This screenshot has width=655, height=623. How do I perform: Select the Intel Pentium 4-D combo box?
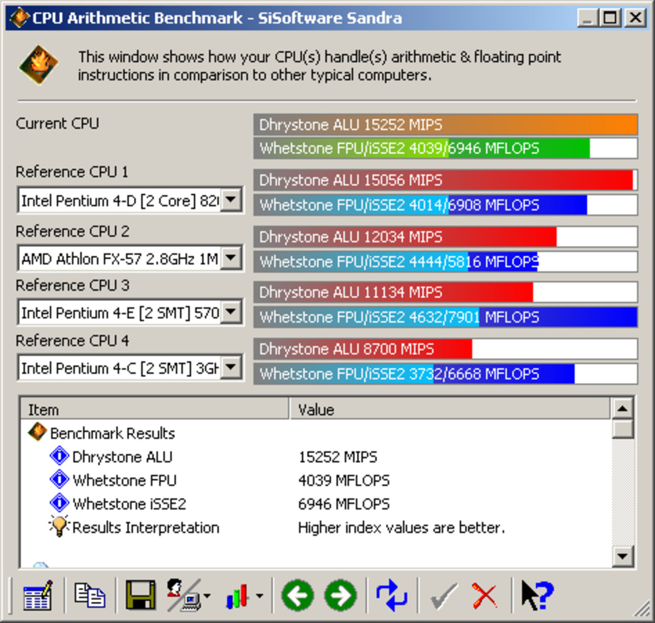[x=130, y=200]
